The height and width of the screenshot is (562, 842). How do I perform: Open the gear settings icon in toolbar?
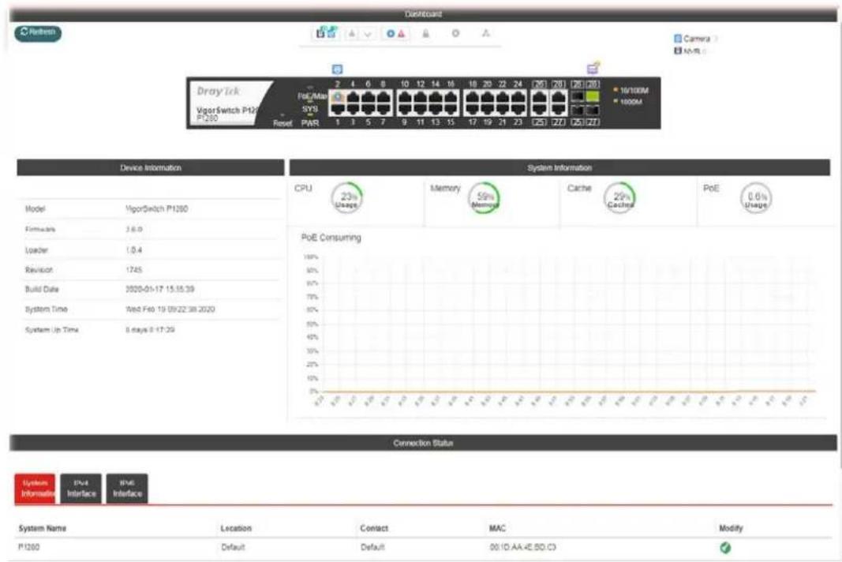[x=455, y=33]
